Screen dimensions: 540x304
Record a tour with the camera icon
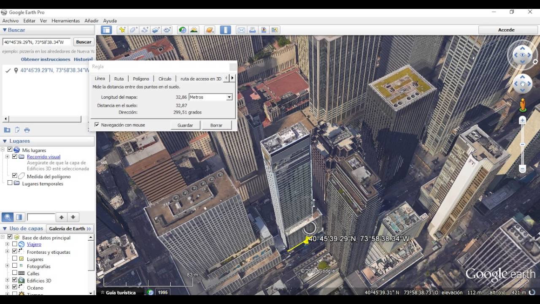(x=167, y=30)
